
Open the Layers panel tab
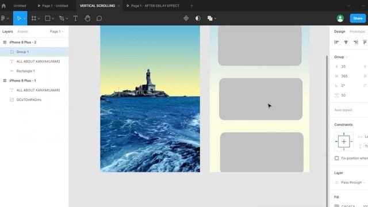click(x=7, y=32)
